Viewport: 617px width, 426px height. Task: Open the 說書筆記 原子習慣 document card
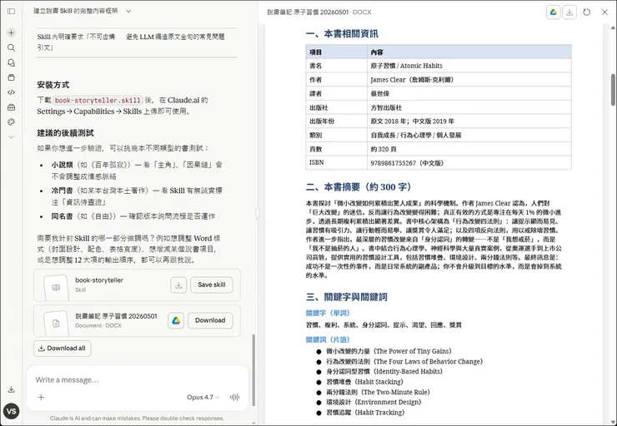[137, 320]
